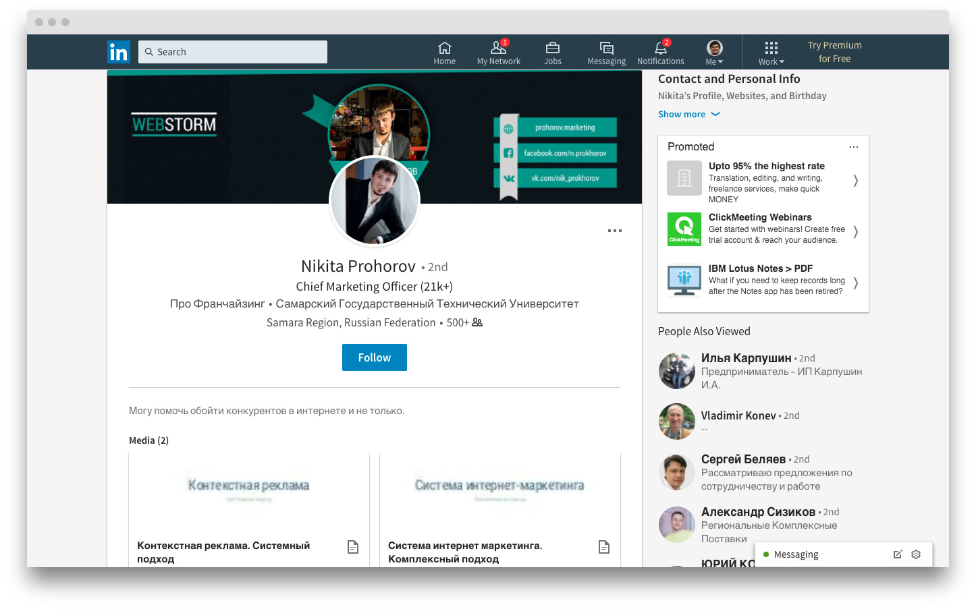Go to Home in the nav bar
This screenshot has width=976, height=611.
[x=445, y=53]
